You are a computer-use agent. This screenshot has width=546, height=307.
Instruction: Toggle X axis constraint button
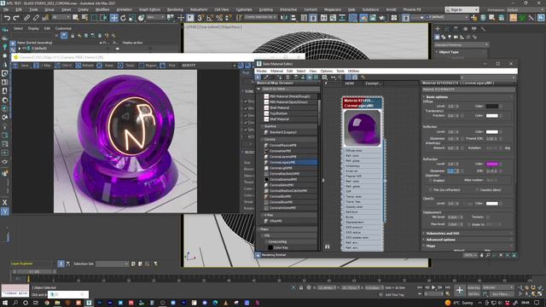(5, 202)
